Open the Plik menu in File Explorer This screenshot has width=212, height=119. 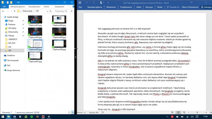pos(5,7)
